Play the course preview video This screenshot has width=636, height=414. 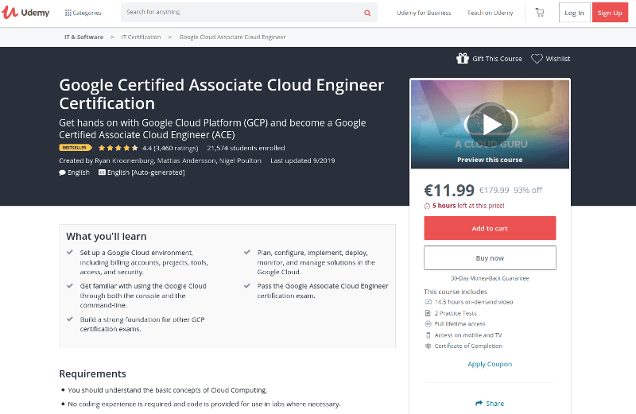click(x=491, y=125)
